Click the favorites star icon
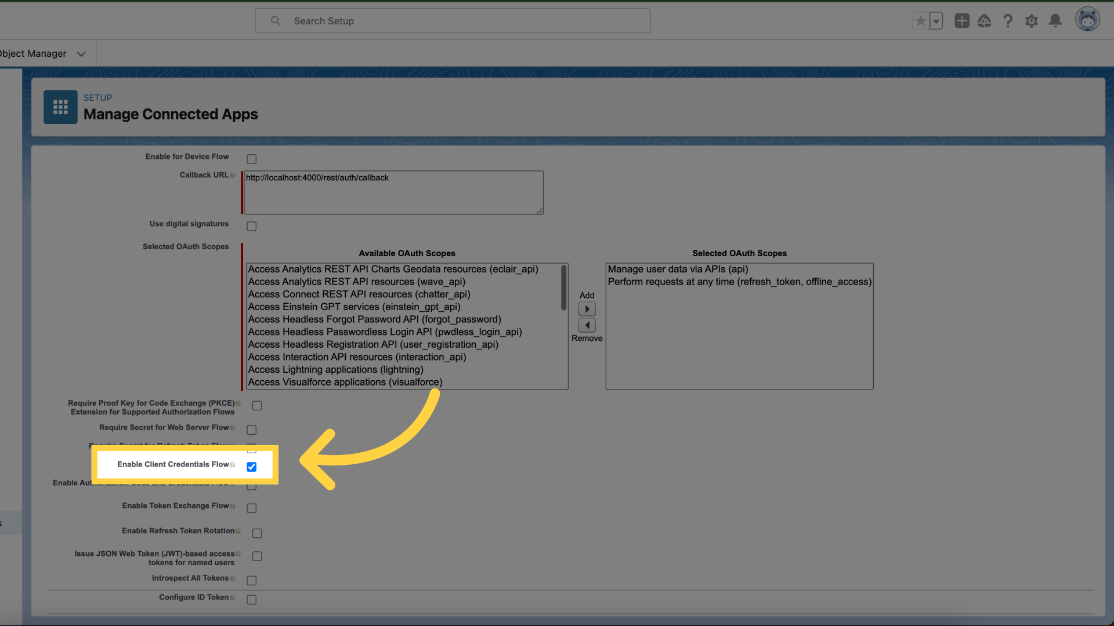This screenshot has width=1114, height=626. tap(920, 20)
